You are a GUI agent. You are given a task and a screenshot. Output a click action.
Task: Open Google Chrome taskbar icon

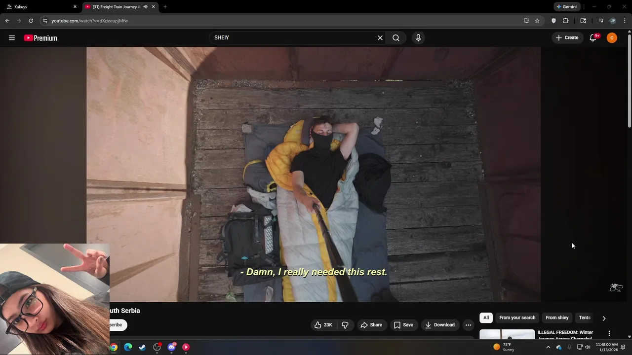(114, 347)
